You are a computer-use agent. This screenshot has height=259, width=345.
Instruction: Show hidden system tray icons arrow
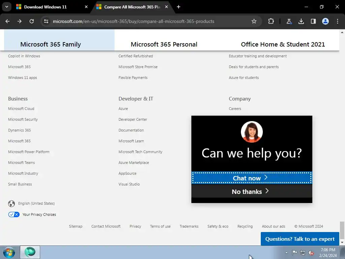point(286,253)
